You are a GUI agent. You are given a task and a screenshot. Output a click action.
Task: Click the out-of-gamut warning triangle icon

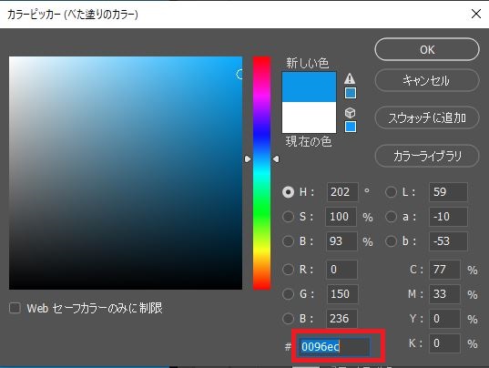click(x=350, y=78)
